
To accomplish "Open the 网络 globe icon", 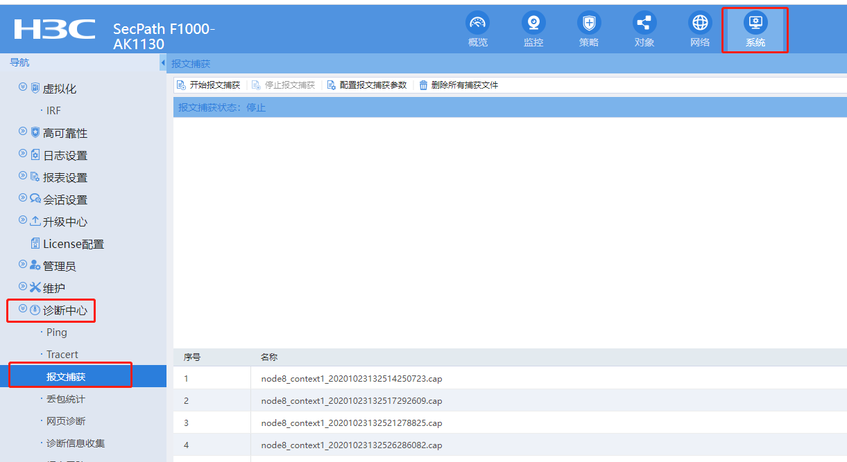I will click(700, 24).
